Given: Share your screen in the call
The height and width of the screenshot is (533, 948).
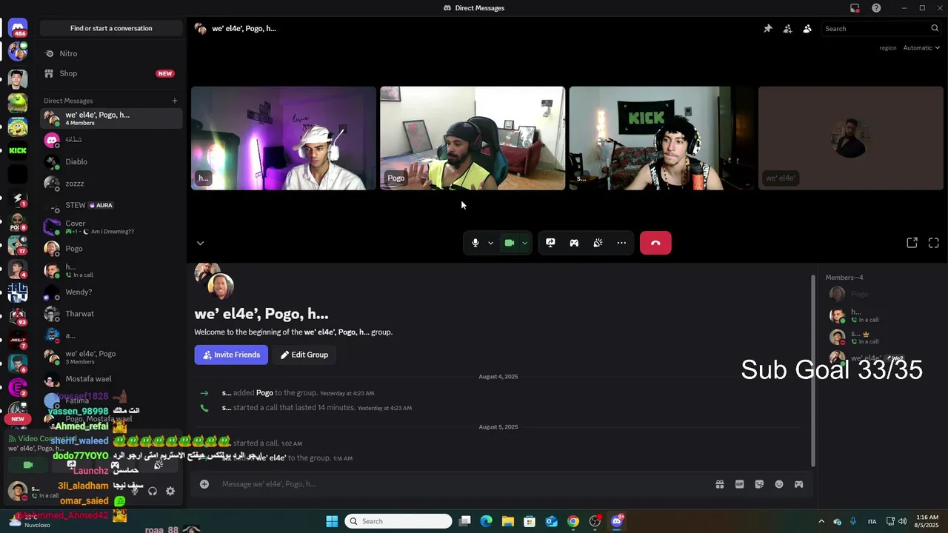Looking at the screenshot, I should click(550, 243).
